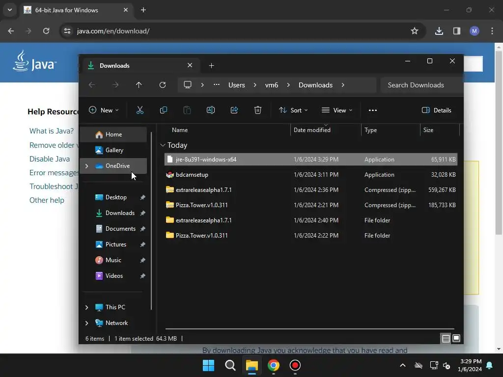Viewport: 503px width, 377px height.
Task: Open Chrome side panel icon
Action: click(457, 31)
